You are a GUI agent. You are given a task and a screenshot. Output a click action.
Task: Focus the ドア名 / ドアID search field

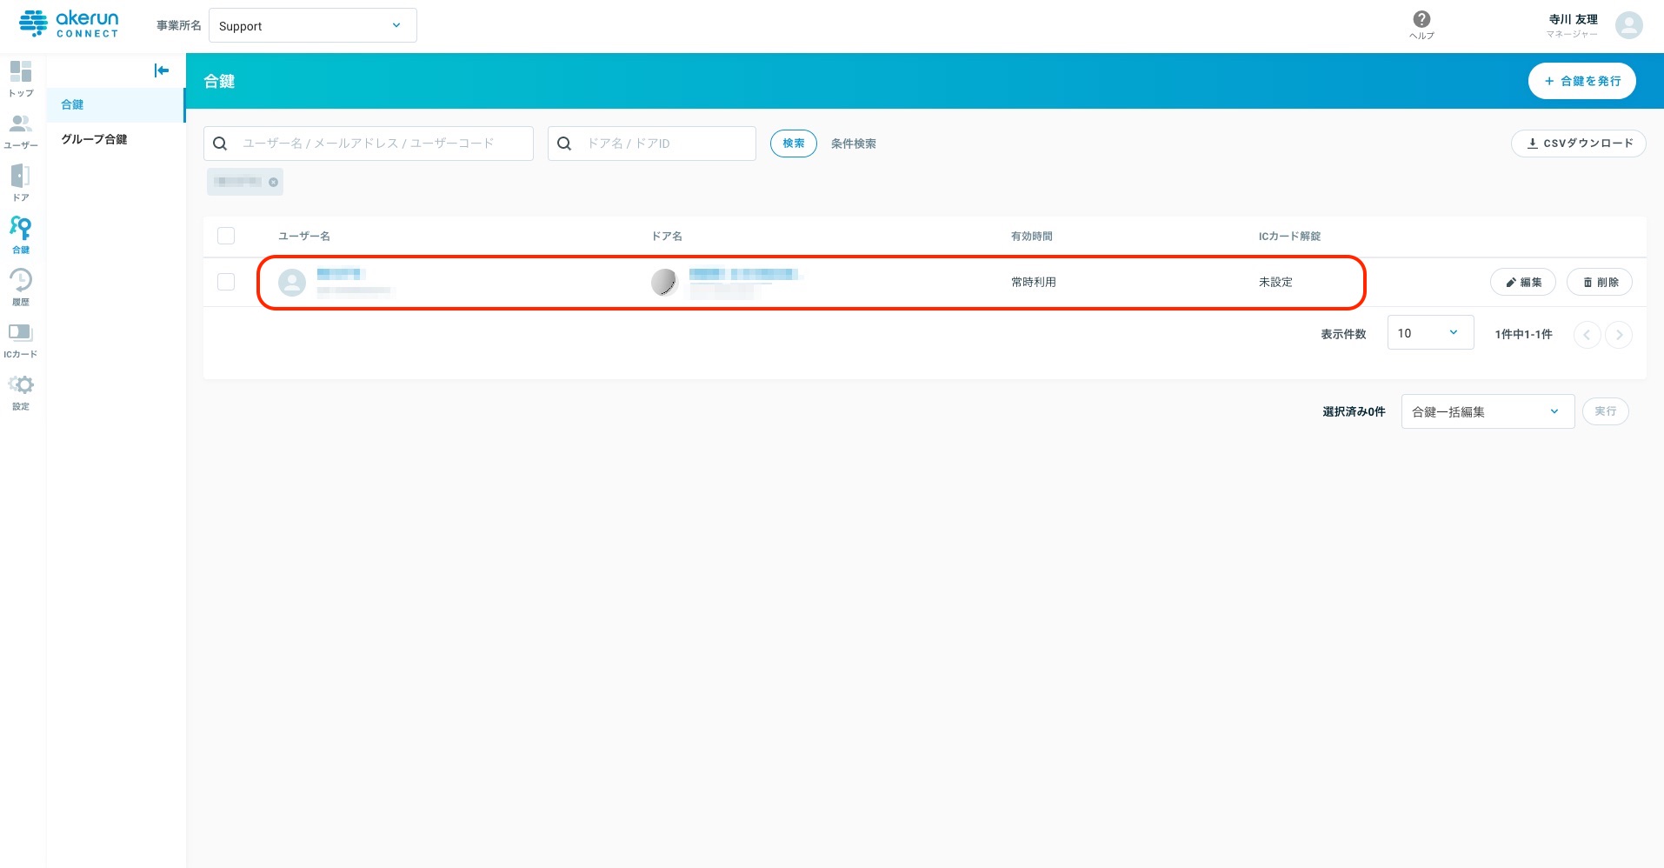652,144
